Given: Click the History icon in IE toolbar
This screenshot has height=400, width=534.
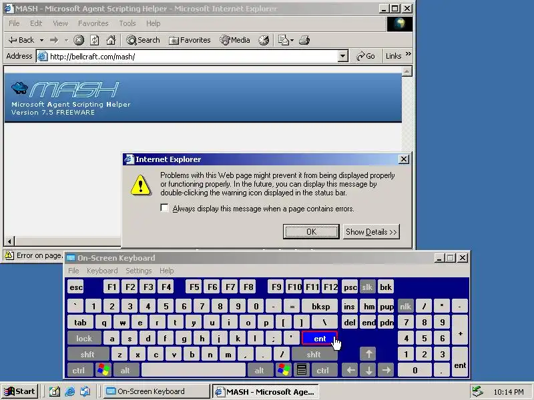Looking at the screenshot, I should [264, 40].
